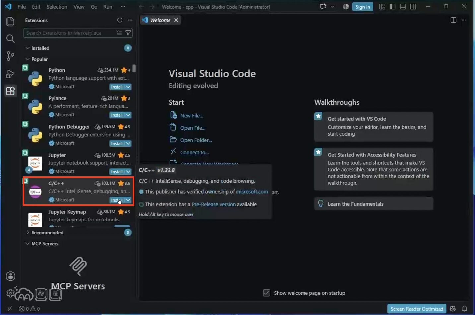Collapse the Popular section
The height and width of the screenshot is (315, 475).
(27, 59)
